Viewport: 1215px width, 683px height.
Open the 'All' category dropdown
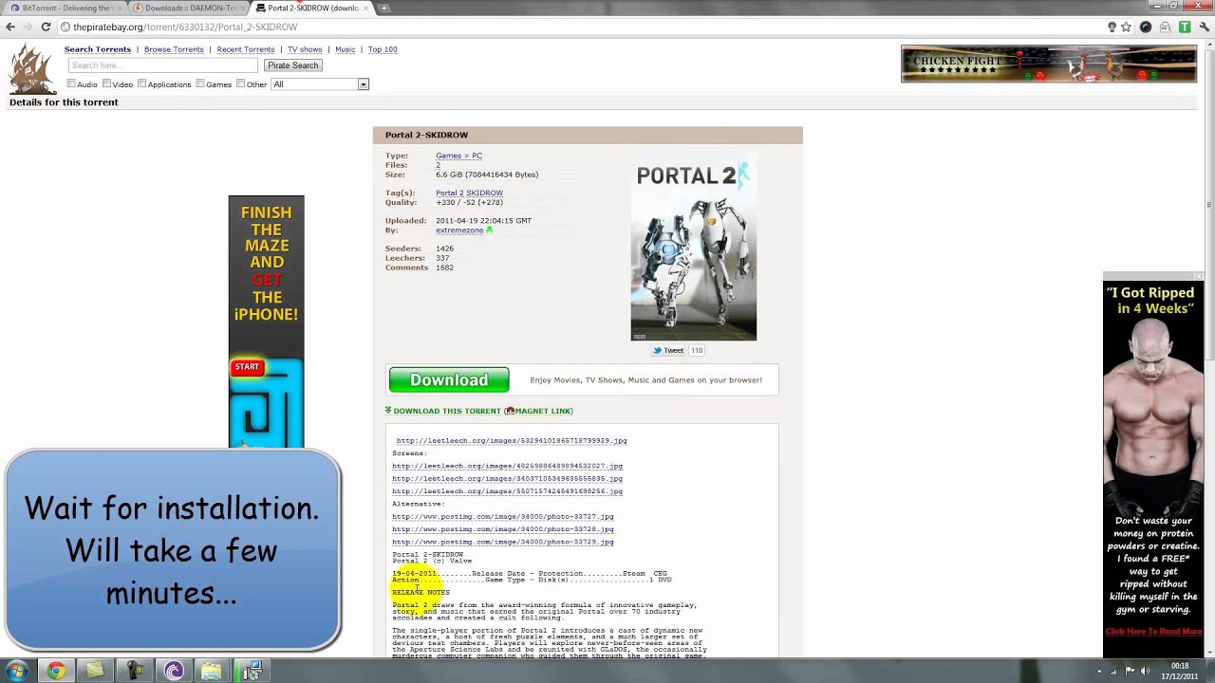pos(319,84)
